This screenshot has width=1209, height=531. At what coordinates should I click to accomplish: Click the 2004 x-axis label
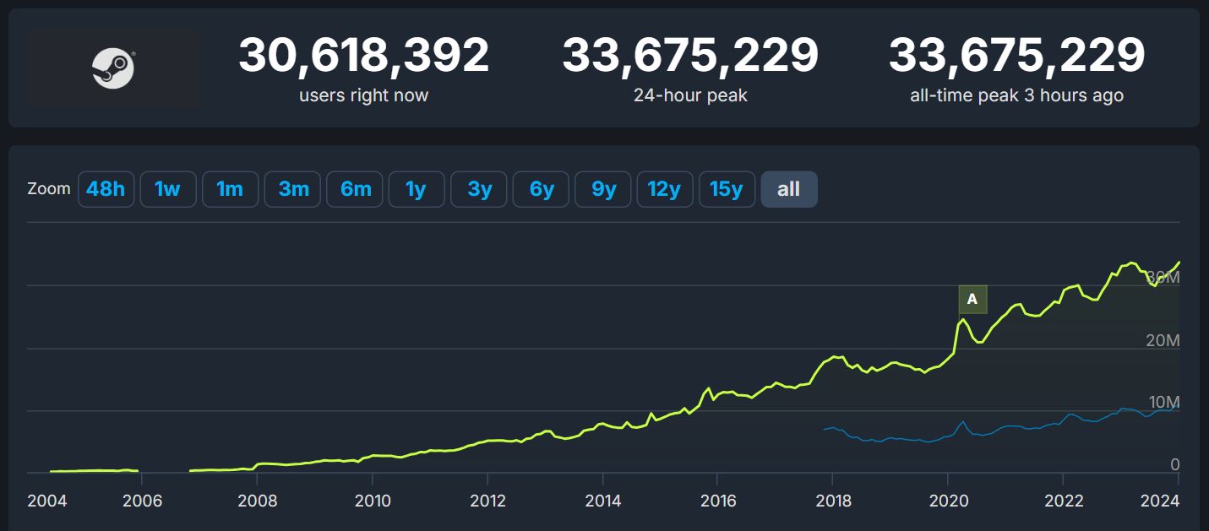[46, 501]
